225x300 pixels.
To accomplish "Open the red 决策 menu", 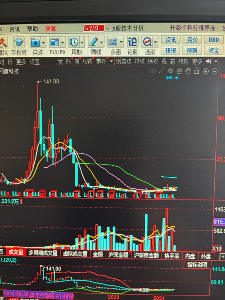I will (x=50, y=29).
